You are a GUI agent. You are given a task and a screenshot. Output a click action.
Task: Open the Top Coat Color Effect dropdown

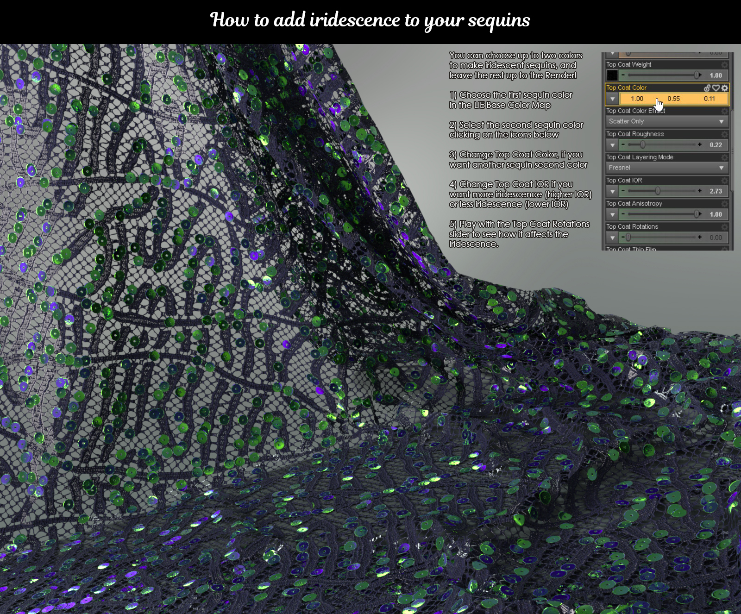[667, 121]
